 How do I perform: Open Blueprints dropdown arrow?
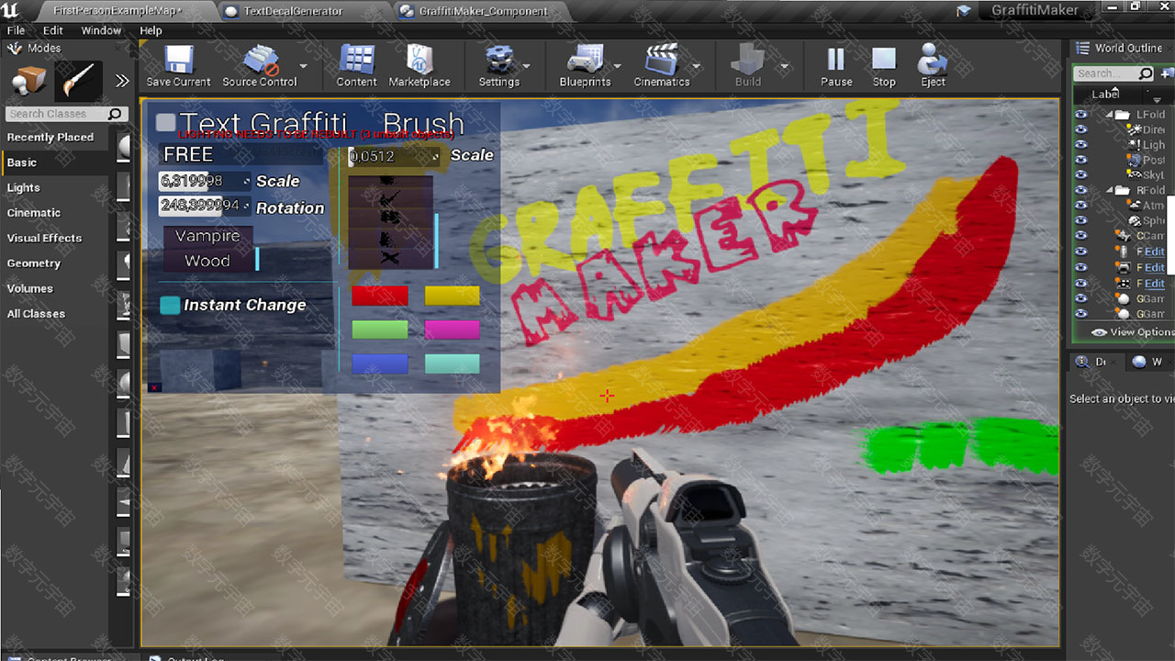[618, 66]
